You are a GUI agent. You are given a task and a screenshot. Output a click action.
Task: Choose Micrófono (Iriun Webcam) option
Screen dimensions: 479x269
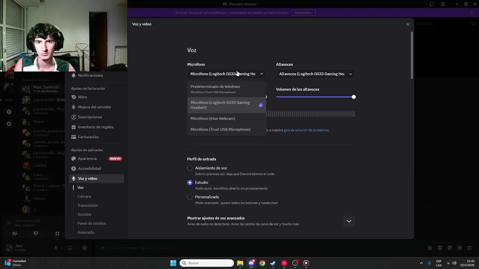[x=226, y=118]
